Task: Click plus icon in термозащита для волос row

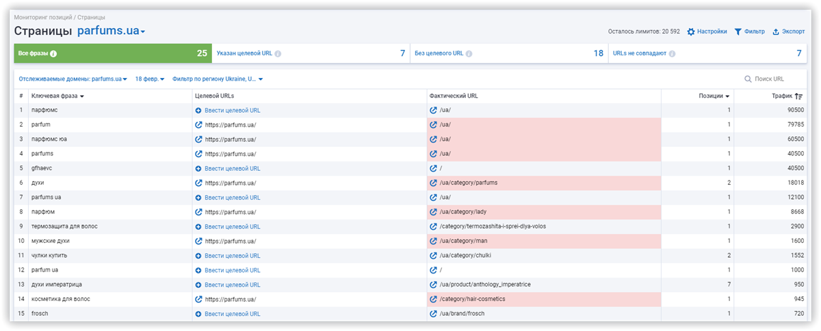Action: click(x=198, y=226)
